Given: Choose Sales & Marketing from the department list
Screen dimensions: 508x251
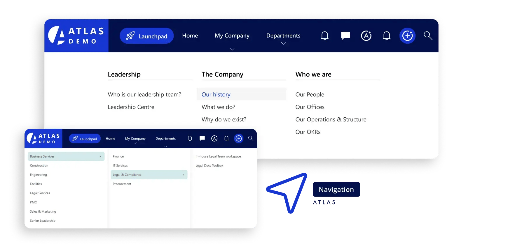Looking at the screenshot, I should 43,211.
